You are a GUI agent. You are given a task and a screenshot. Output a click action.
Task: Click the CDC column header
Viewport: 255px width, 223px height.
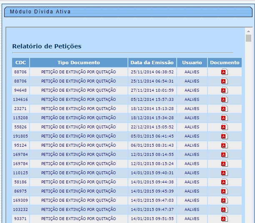click(20, 63)
